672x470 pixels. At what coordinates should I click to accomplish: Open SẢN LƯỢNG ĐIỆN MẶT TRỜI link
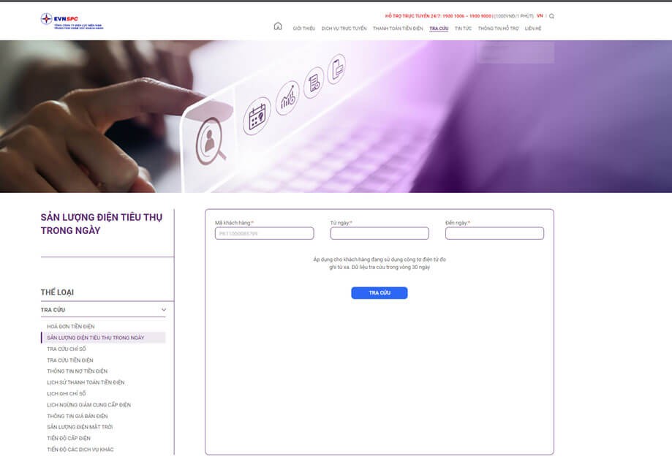coord(80,427)
